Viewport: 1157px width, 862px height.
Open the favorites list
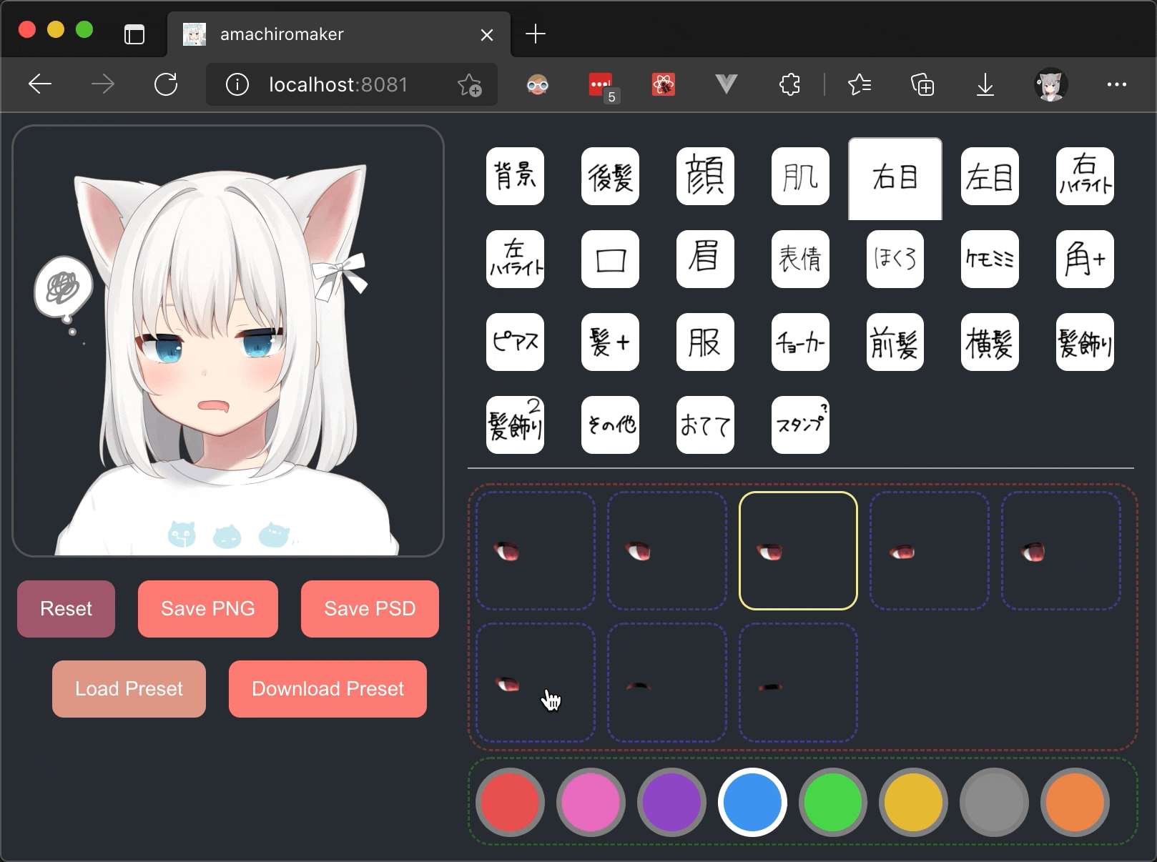859,84
